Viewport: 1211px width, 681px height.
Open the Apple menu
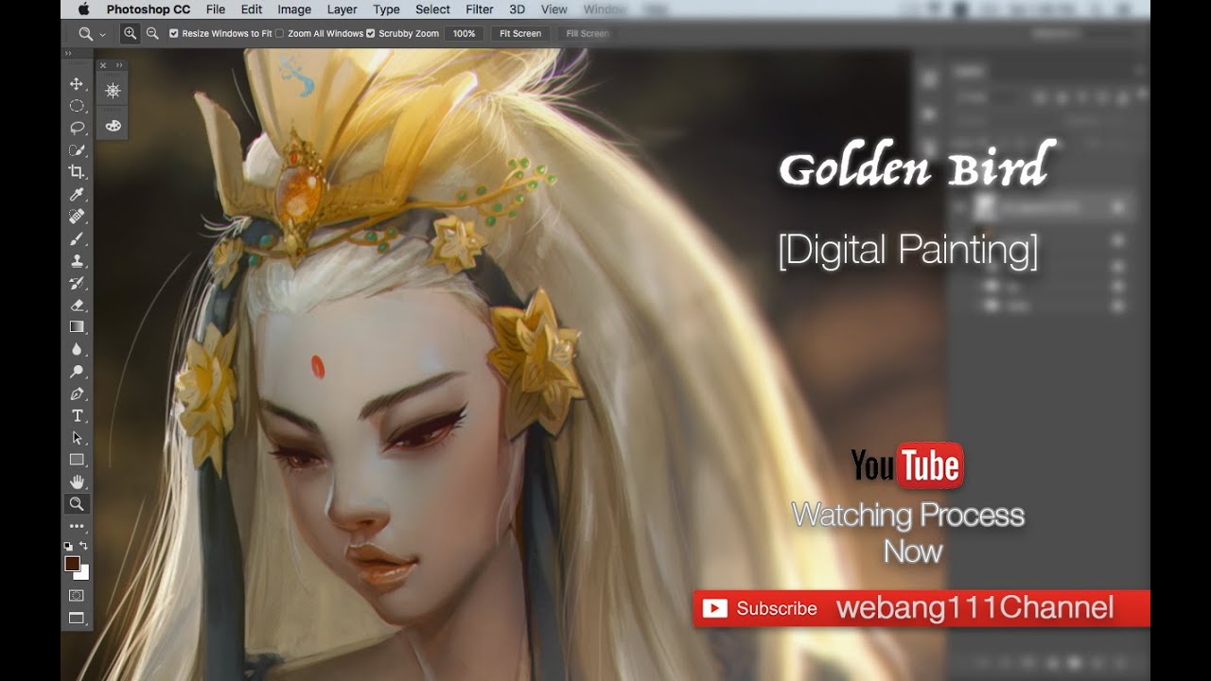coord(83,9)
